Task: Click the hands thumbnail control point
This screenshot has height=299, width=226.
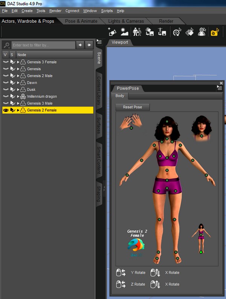Action: (x=131, y=128)
